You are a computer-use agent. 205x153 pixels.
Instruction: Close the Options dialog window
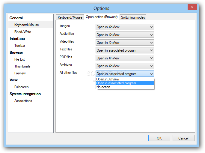coord(192,7)
